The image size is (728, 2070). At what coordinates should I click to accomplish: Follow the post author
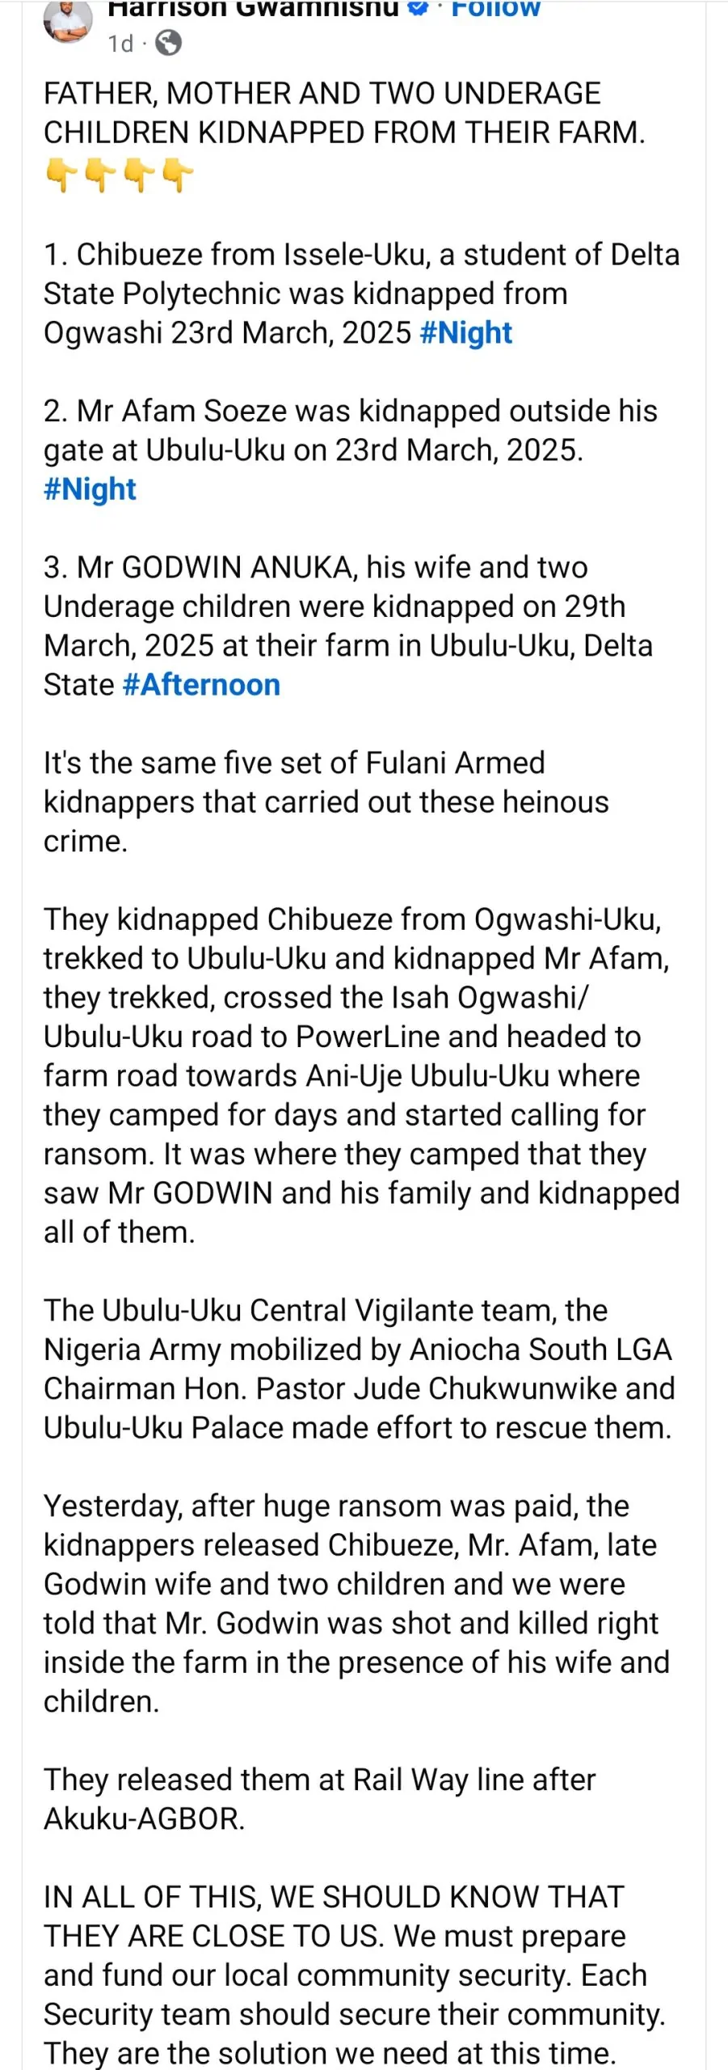click(x=495, y=9)
